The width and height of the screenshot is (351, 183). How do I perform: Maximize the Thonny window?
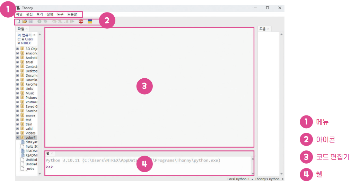[x=267, y=8]
